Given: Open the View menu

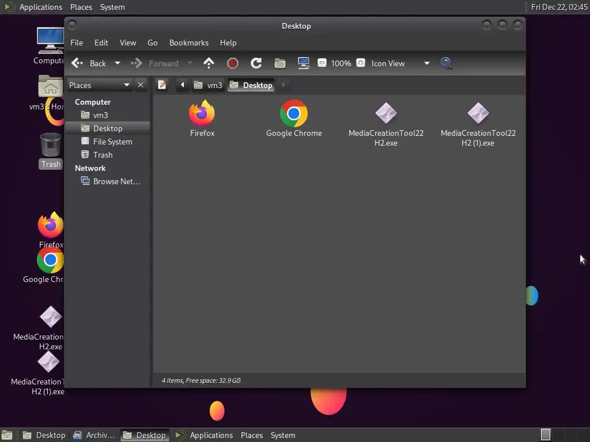Looking at the screenshot, I should point(128,43).
